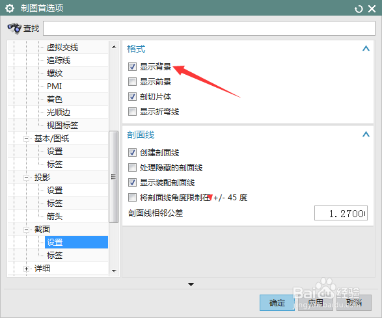Image resolution: width=382 pixels, height=318 pixels.
Task: Focus the 查找 search input field
Action: click(209, 28)
